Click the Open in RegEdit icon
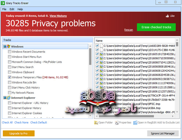Viewport: 182px width, 140px height. coord(135,123)
